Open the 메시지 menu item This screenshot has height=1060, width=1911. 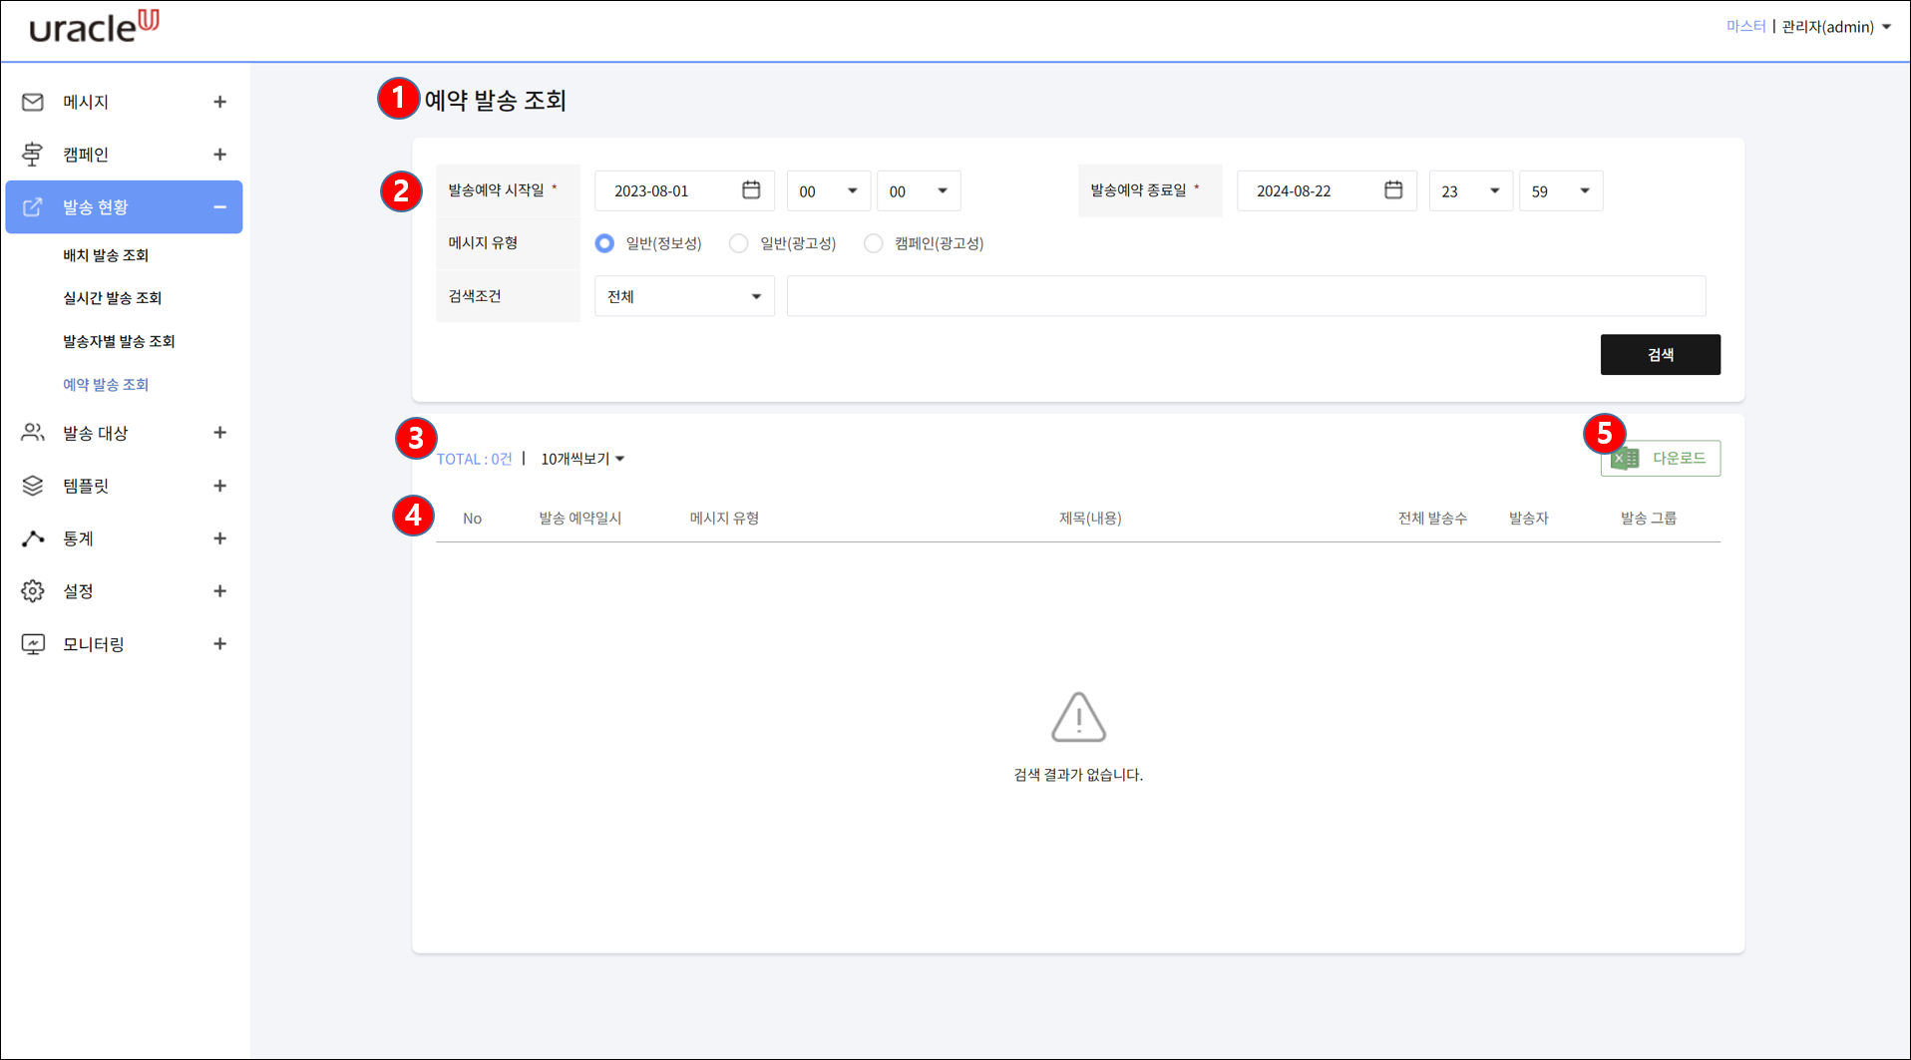click(x=124, y=102)
